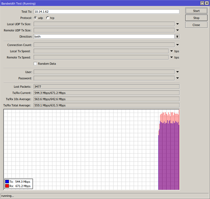
Task: Expand the Local Tx Speed arrow
Action: pos(171,51)
